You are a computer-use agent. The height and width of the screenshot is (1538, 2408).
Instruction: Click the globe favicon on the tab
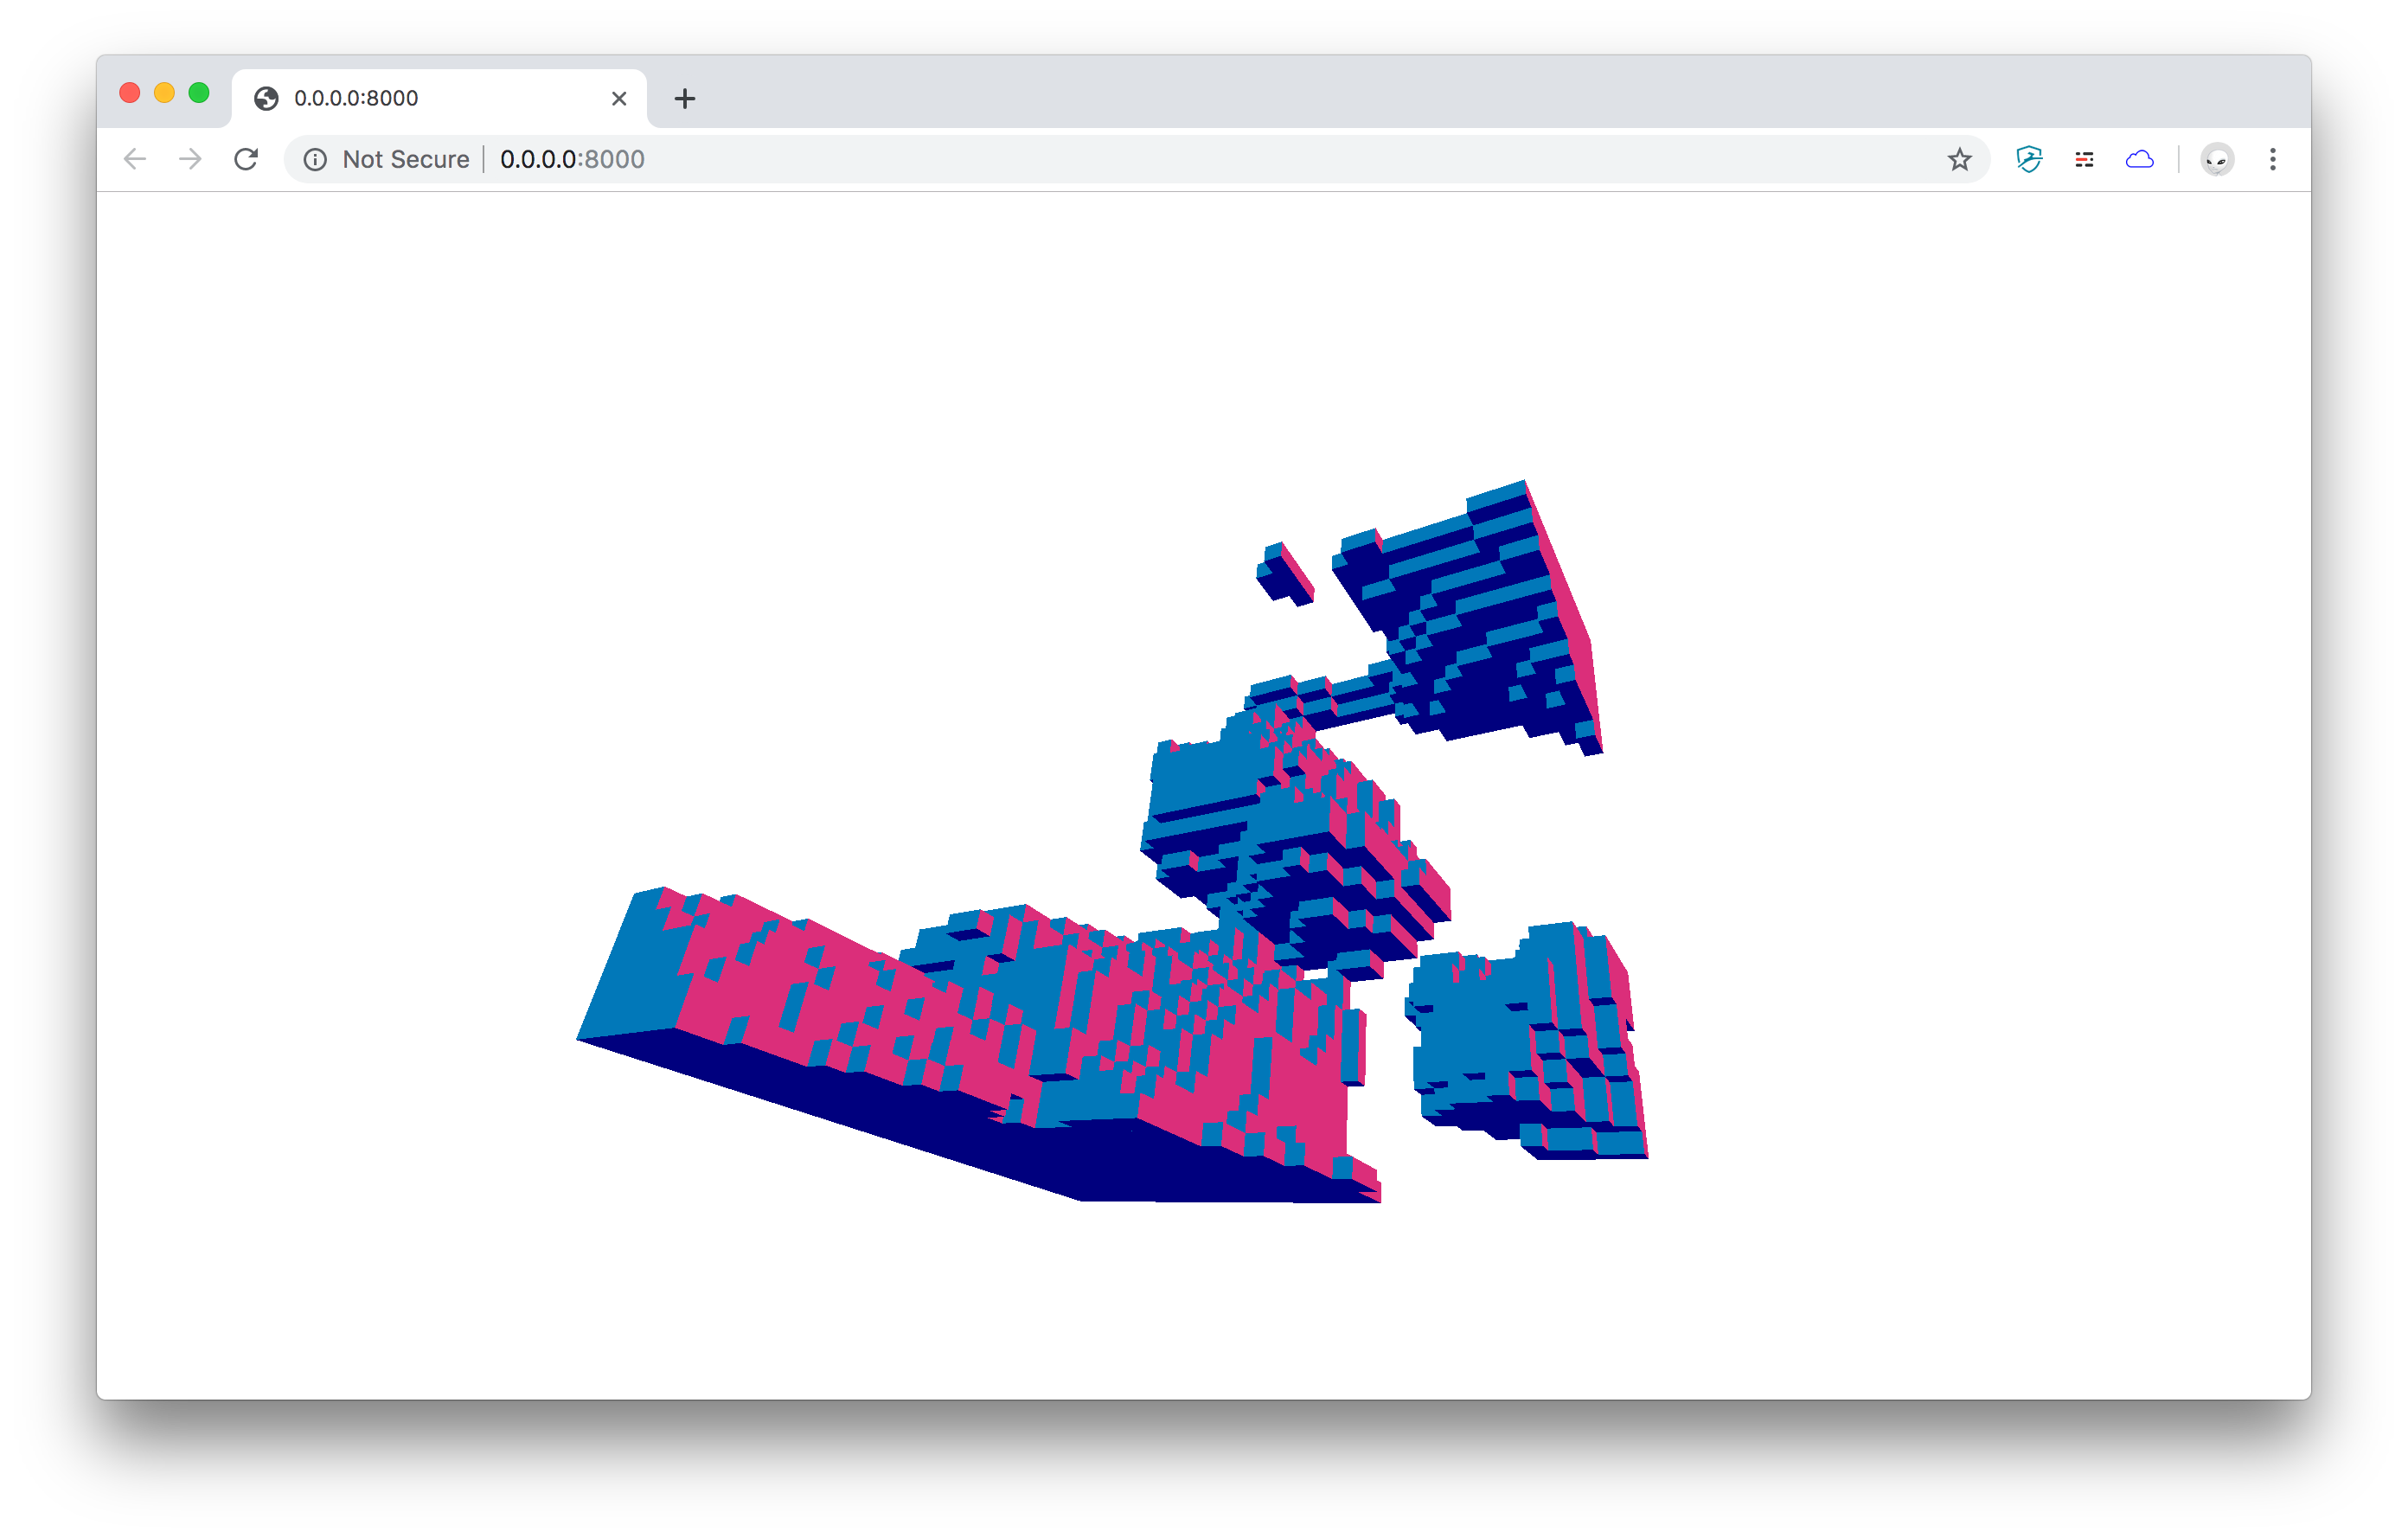(266, 98)
